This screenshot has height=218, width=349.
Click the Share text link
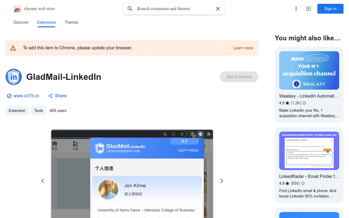click(x=61, y=96)
